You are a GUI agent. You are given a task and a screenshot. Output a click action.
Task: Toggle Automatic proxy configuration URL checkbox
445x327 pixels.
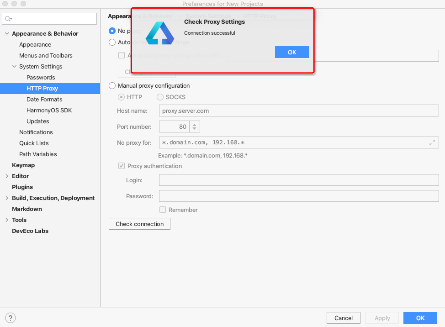(122, 55)
